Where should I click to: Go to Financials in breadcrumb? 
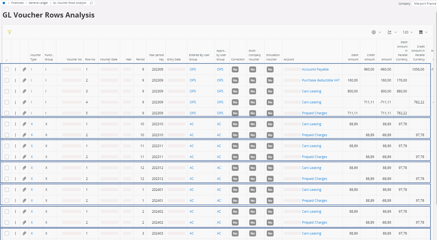pos(17,3)
